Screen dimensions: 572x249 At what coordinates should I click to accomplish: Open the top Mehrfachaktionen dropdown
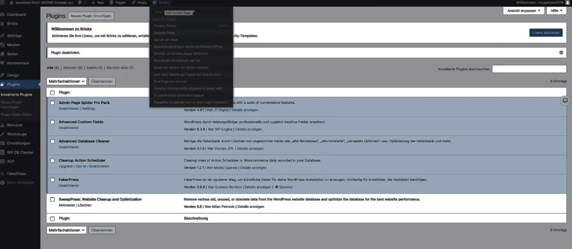coord(66,82)
